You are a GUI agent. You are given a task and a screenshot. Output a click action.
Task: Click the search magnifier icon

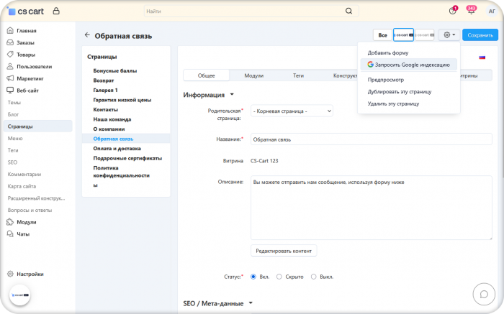click(x=348, y=11)
